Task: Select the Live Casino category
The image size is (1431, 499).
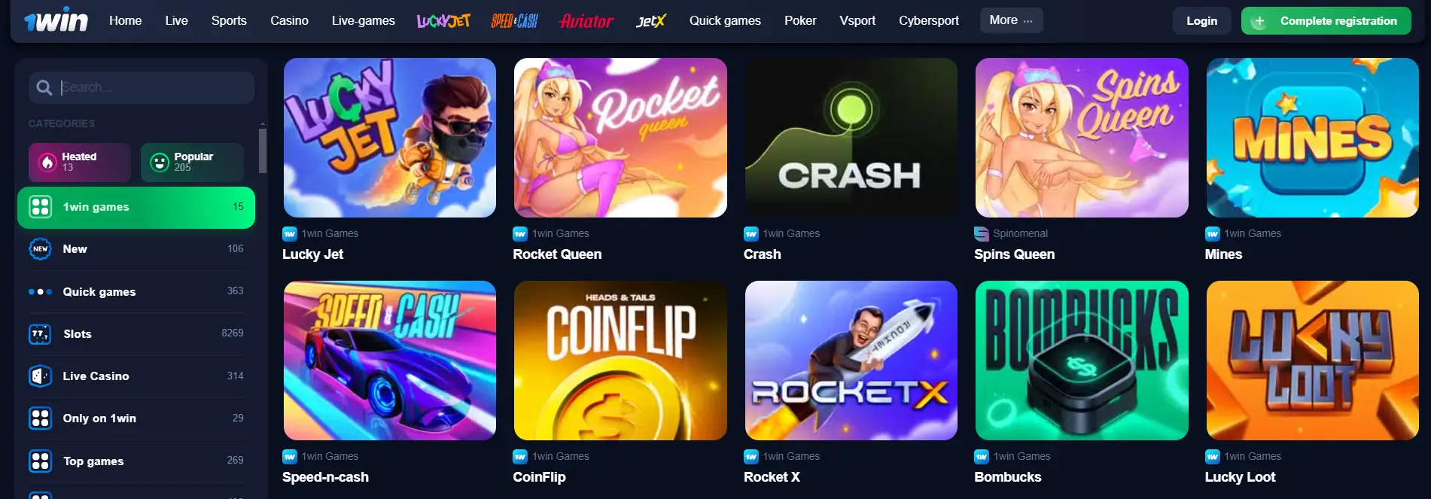Action: (136, 376)
